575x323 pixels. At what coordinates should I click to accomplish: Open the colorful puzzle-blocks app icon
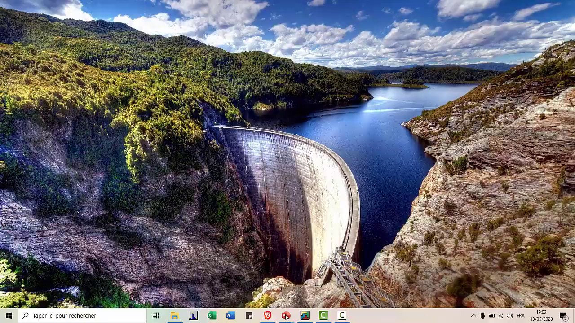(305, 315)
